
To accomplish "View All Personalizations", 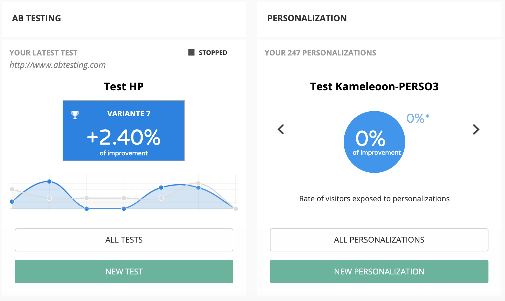I will click(x=379, y=240).
